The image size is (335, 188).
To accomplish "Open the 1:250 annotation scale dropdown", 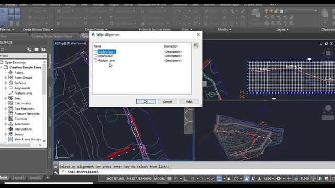I will coord(269,179).
